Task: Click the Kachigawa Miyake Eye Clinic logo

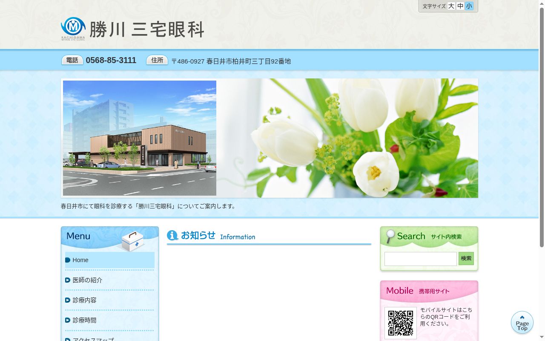Action: pyautogui.click(x=73, y=29)
